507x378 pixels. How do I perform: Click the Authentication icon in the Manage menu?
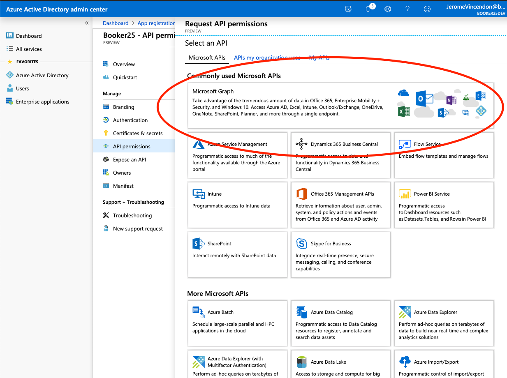[x=106, y=120]
